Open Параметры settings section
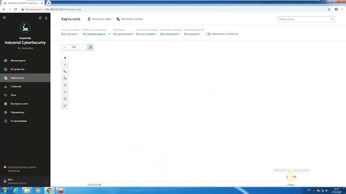Screen dimensions: 346x194 [17, 113]
